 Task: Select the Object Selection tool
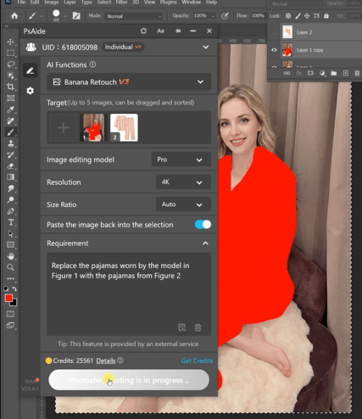(x=11, y=75)
